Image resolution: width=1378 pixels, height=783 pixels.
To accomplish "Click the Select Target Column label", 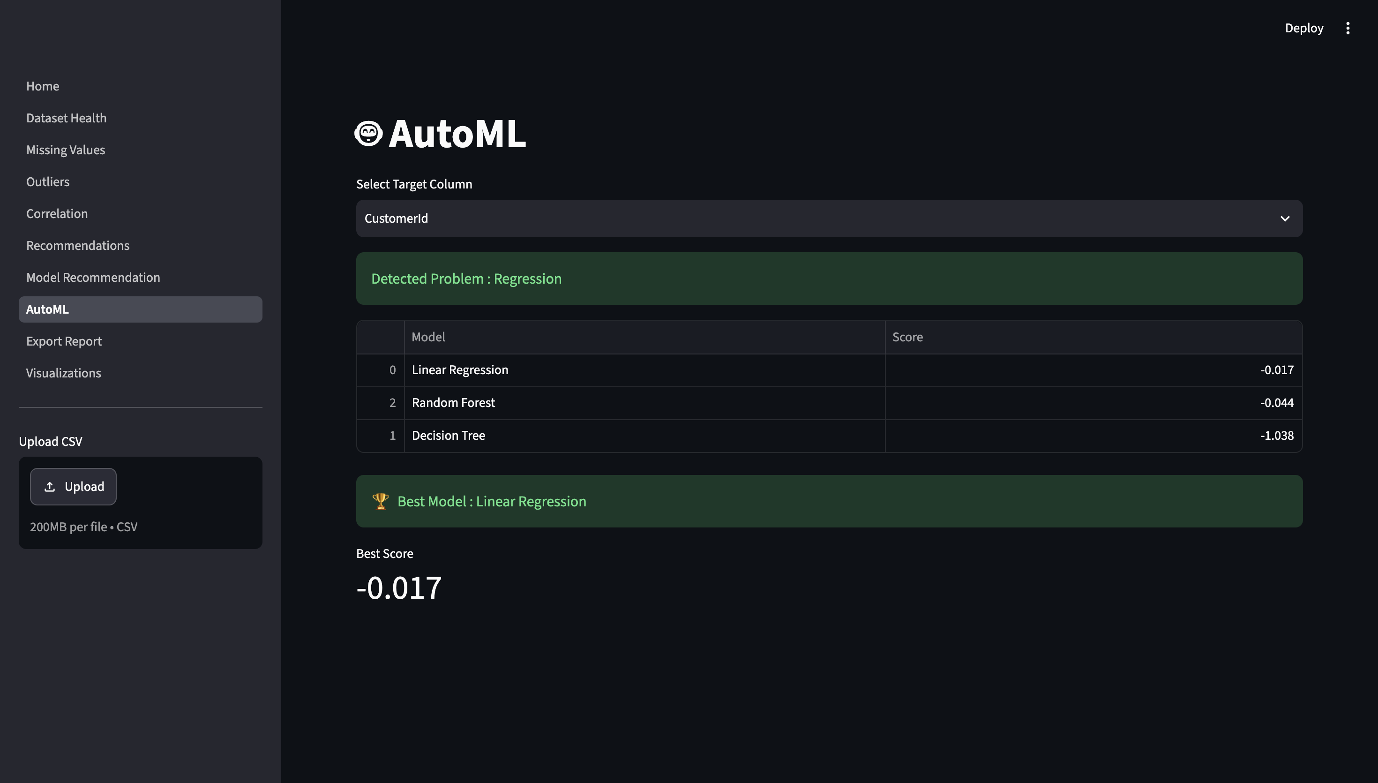I will (414, 184).
